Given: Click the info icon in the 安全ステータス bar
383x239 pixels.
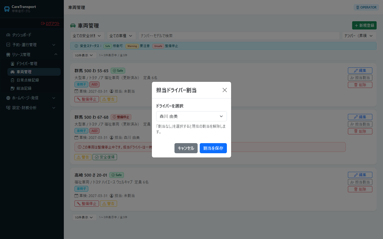Looking at the screenshot, I should click(x=76, y=46).
